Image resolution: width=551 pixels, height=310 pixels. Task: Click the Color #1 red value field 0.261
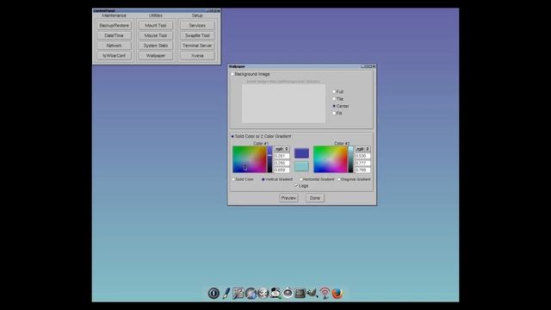point(282,156)
